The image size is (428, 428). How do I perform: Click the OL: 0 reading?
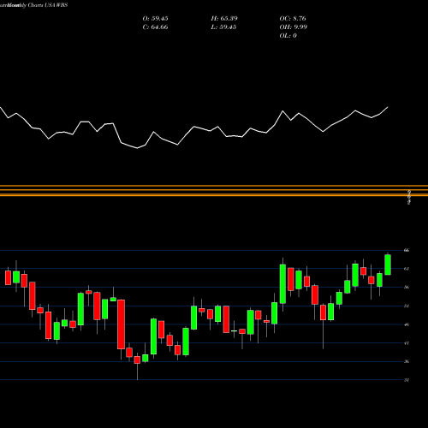tap(288, 36)
